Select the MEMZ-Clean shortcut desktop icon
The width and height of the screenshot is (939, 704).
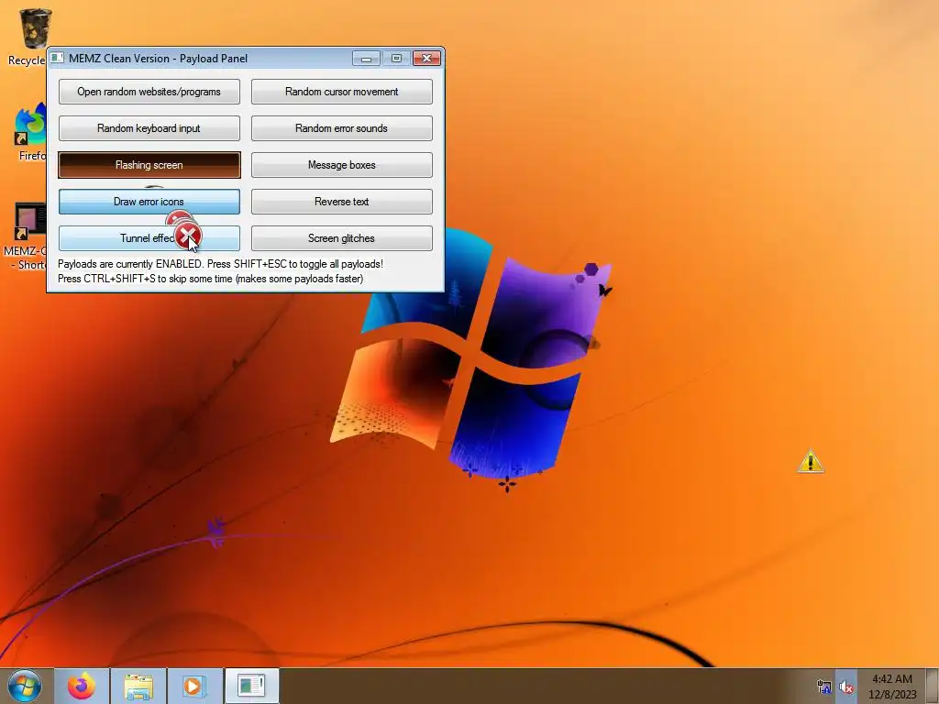tap(27, 236)
